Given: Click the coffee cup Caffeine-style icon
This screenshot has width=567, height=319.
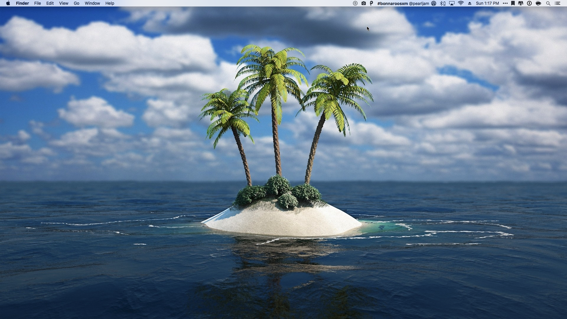Looking at the screenshot, I should pyautogui.click(x=538, y=3).
